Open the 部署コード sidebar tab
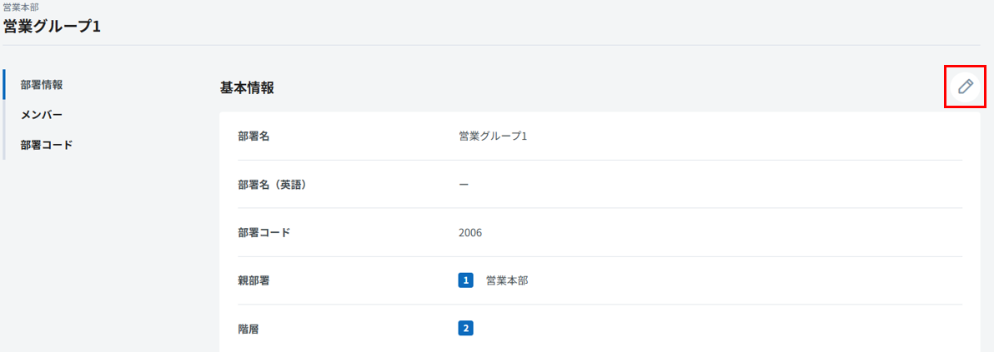 point(47,145)
